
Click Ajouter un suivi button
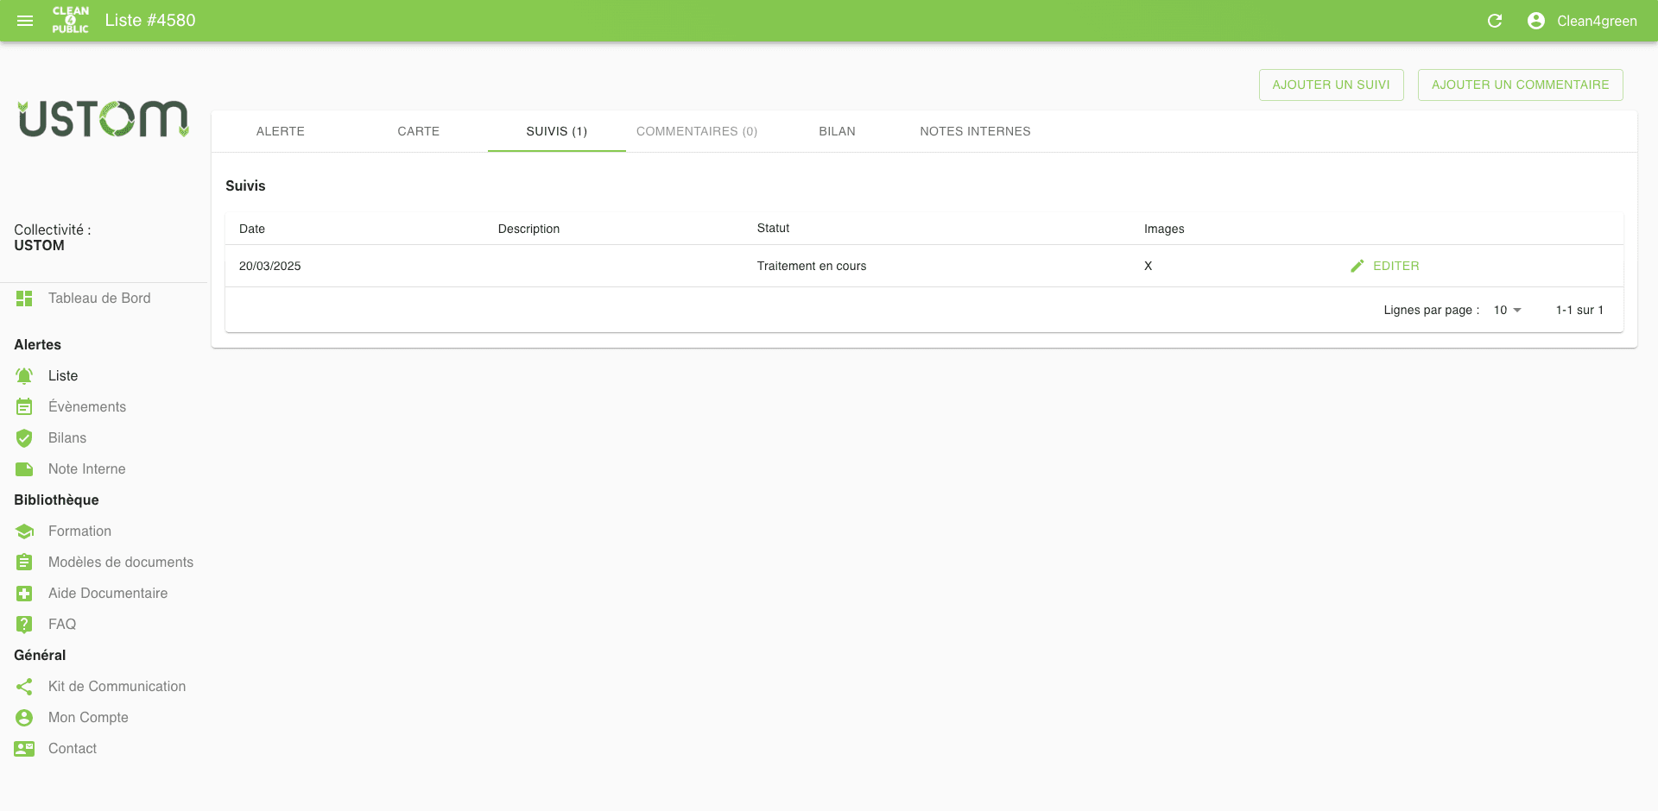[x=1331, y=85]
